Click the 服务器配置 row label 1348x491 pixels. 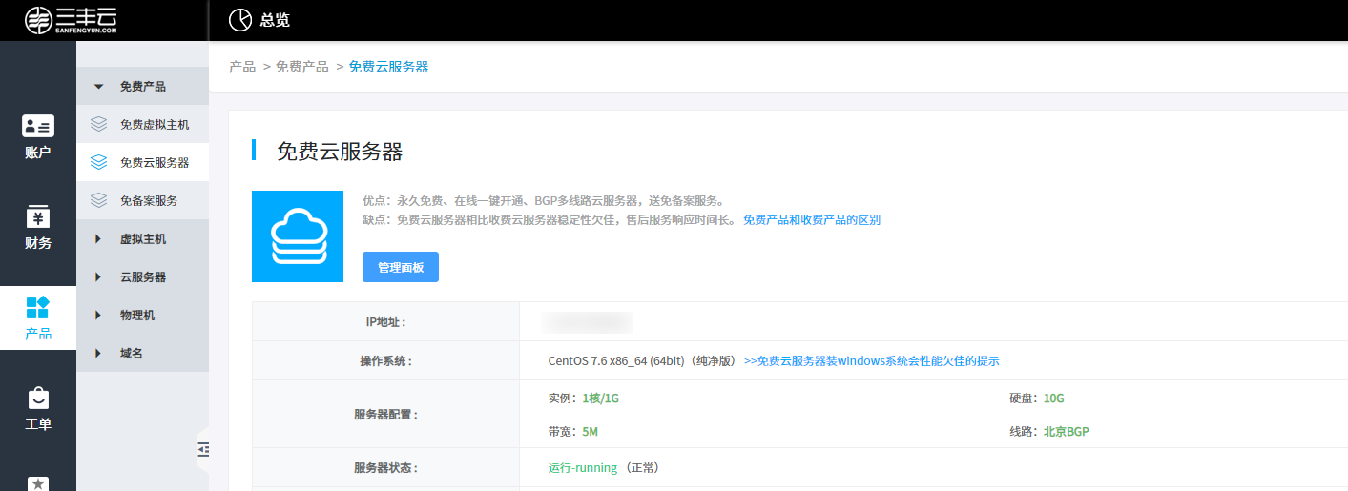(385, 415)
